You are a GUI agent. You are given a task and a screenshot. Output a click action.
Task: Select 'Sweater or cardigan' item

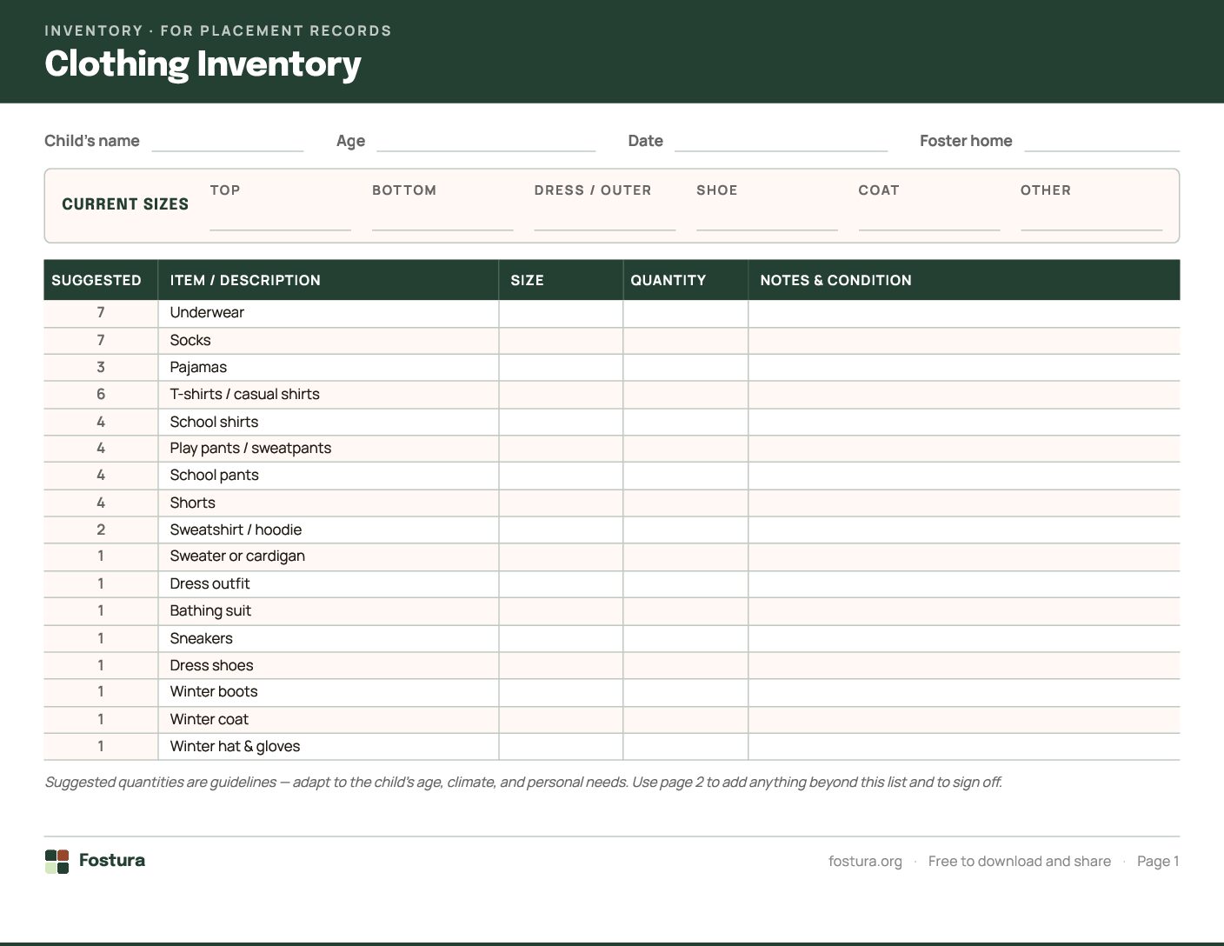point(237,556)
